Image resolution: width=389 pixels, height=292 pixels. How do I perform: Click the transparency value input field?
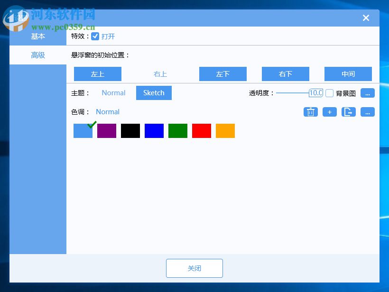315,93
